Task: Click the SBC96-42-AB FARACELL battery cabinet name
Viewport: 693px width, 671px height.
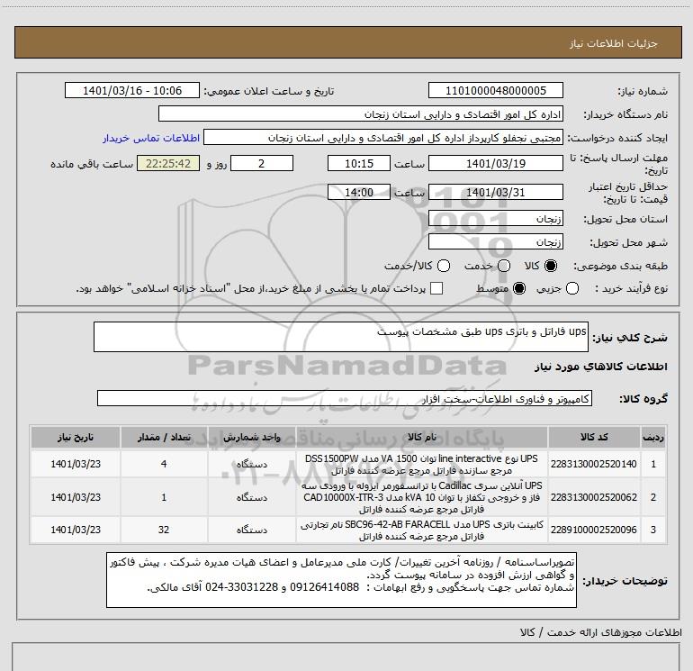Action: pos(421,530)
